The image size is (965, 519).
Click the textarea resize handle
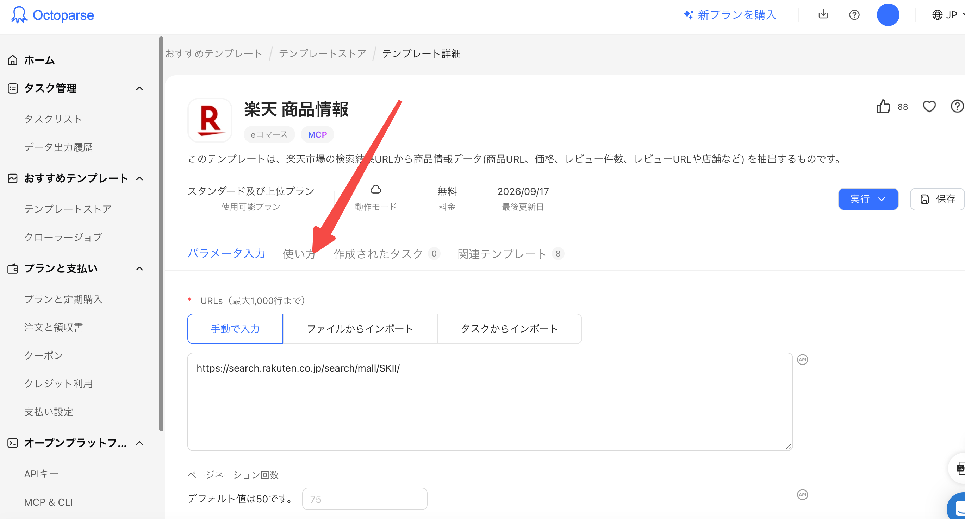(x=788, y=447)
